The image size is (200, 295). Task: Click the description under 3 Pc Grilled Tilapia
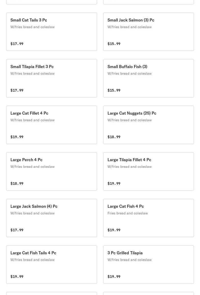(x=129, y=260)
